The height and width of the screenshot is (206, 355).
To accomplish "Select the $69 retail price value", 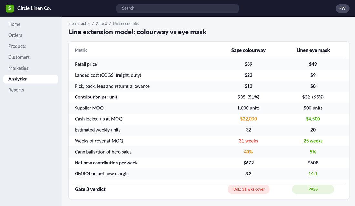I will [x=249, y=64].
